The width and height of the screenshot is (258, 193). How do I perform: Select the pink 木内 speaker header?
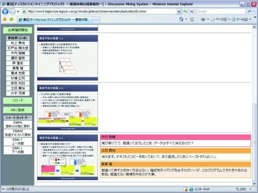point(175,137)
